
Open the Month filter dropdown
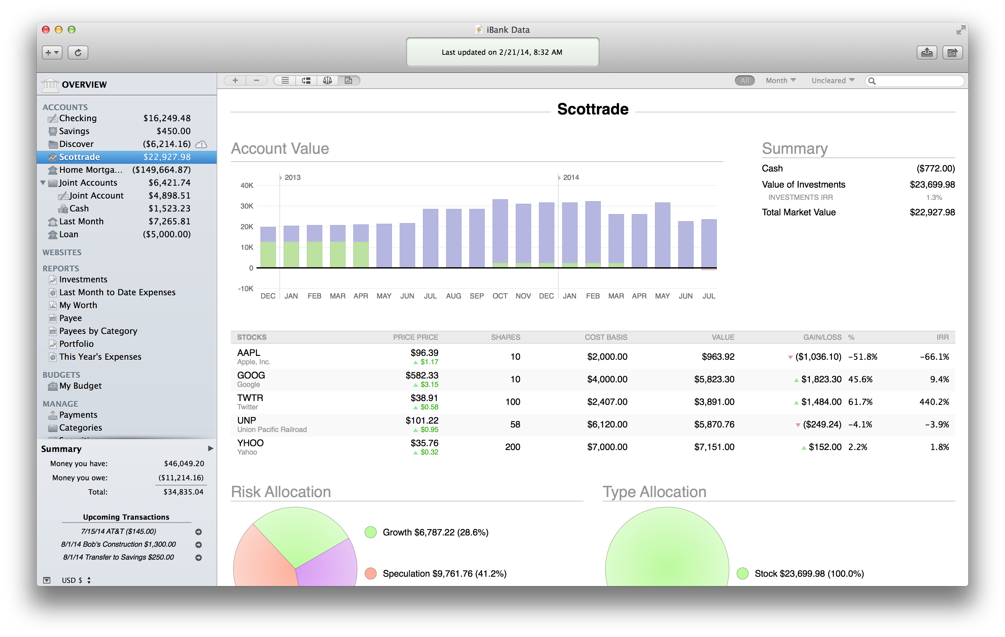pos(780,81)
